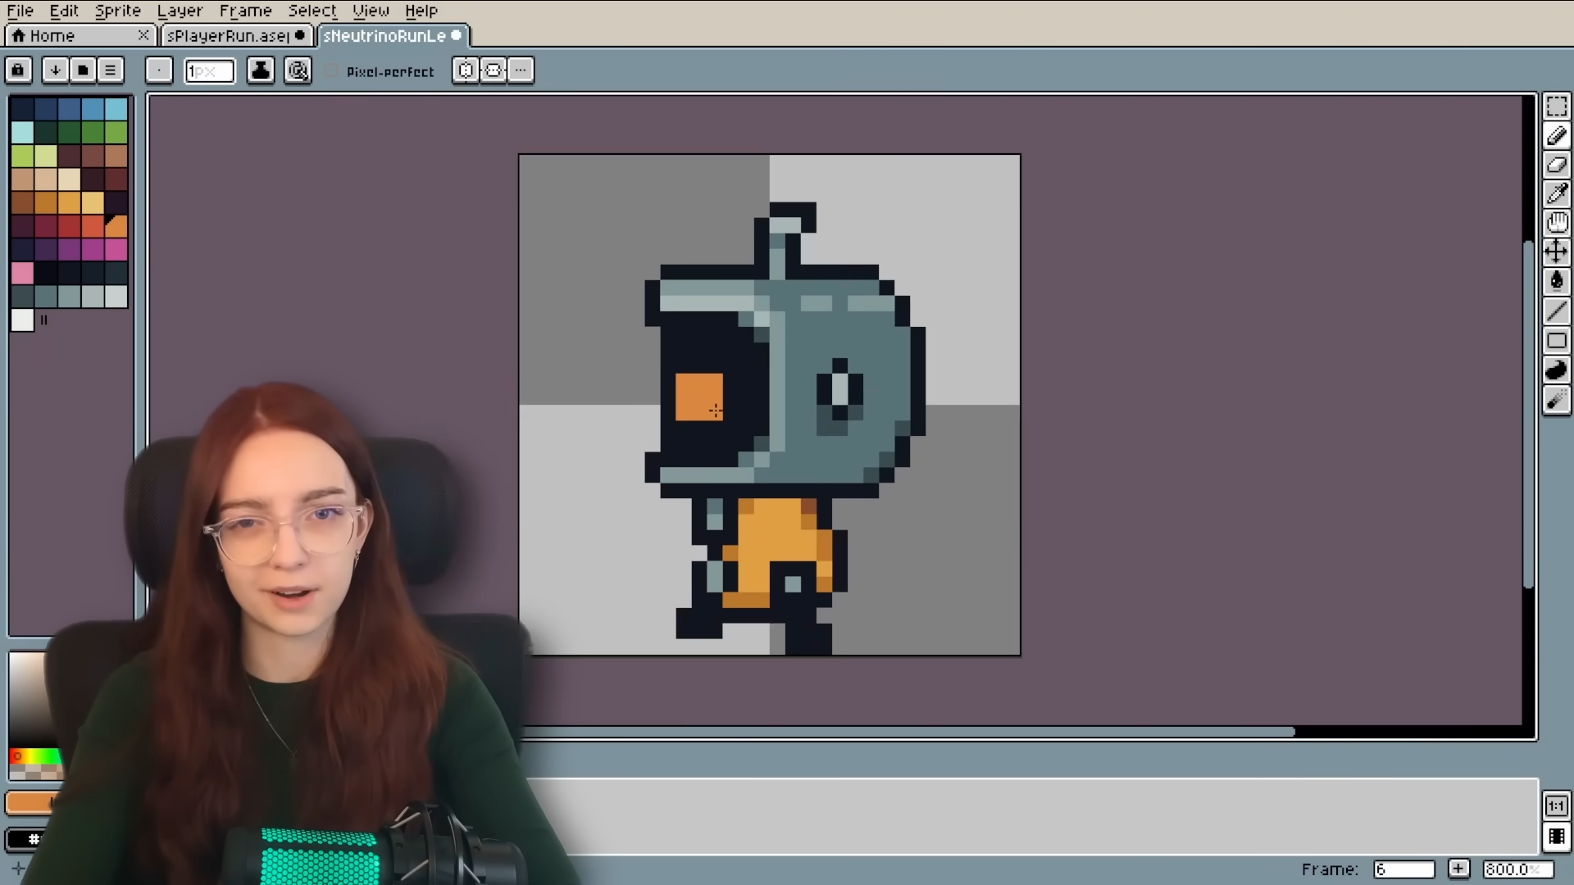The image size is (1574, 885).
Task: Click the Frame number field showing 6
Action: (1404, 869)
